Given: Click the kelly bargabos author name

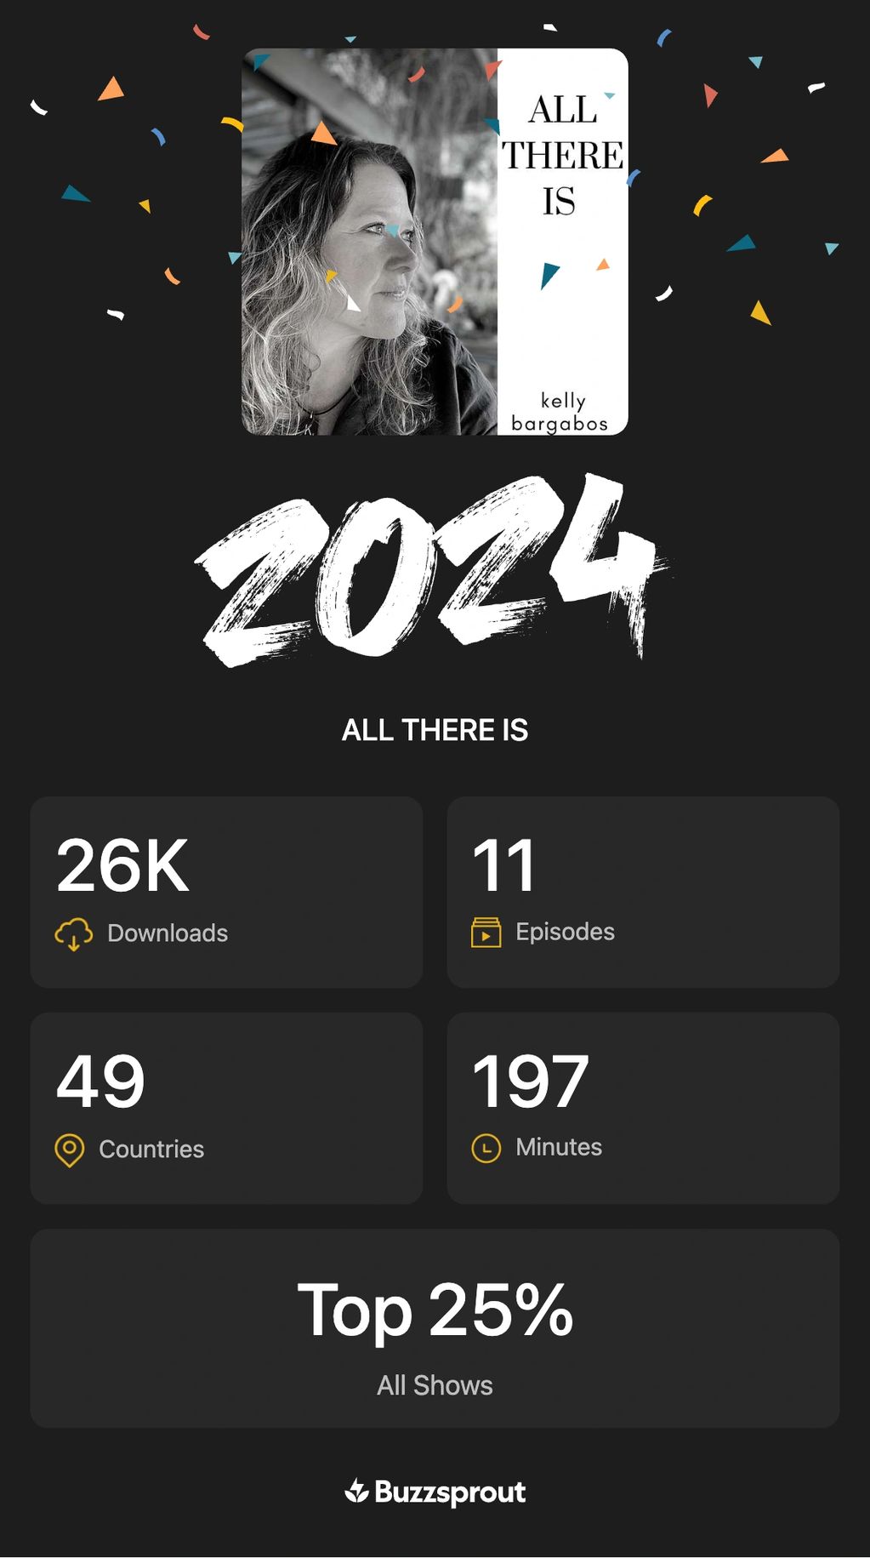Looking at the screenshot, I should click(x=560, y=412).
